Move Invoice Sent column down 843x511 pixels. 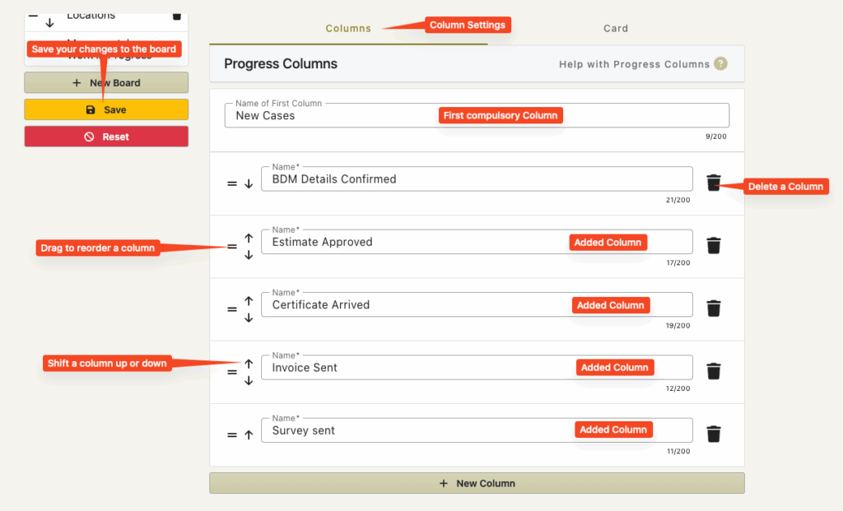click(x=249, y=380)
